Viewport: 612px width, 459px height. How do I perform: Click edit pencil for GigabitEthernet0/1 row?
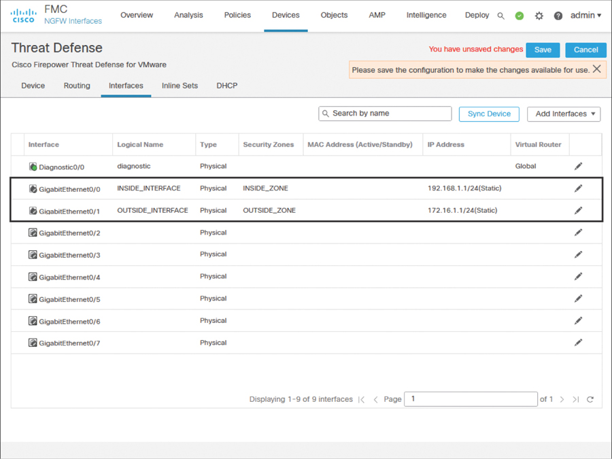[578, 210]
